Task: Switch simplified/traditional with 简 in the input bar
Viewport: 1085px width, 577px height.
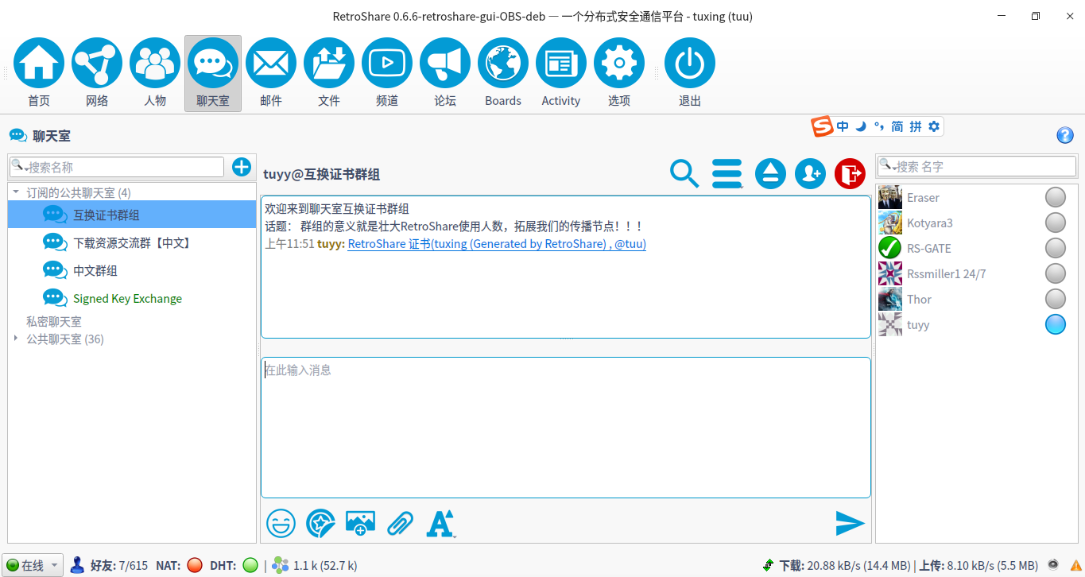Action: coord(897,126)
